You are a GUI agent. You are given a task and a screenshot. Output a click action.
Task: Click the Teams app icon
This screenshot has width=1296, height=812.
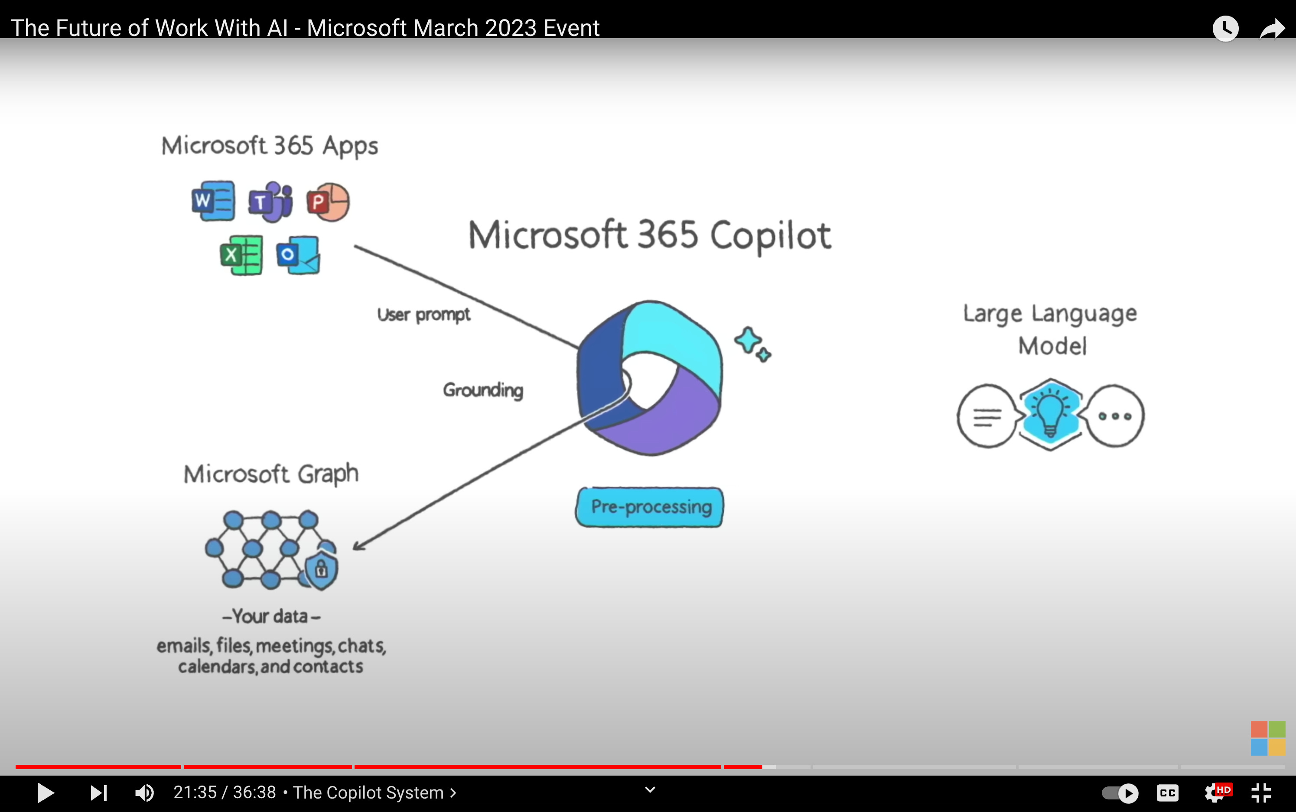point(271,202)
